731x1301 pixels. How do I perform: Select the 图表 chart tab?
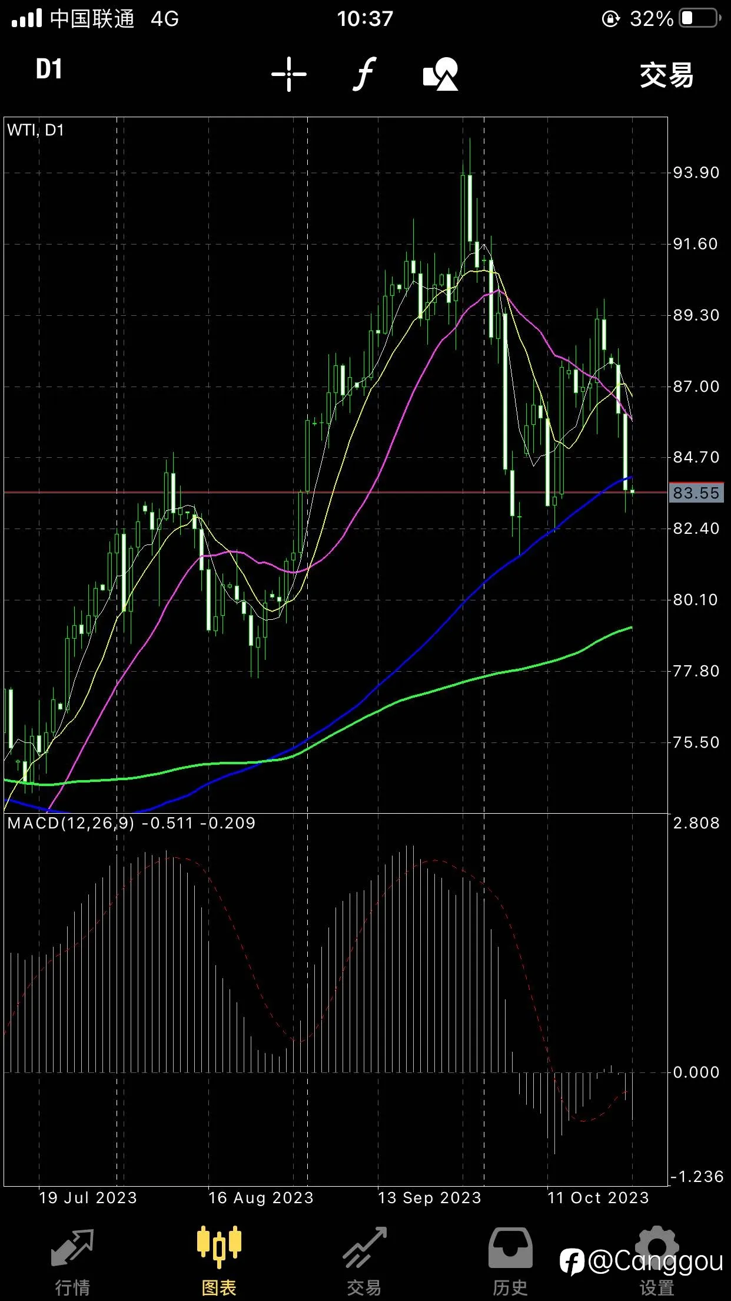point(219,1262)
